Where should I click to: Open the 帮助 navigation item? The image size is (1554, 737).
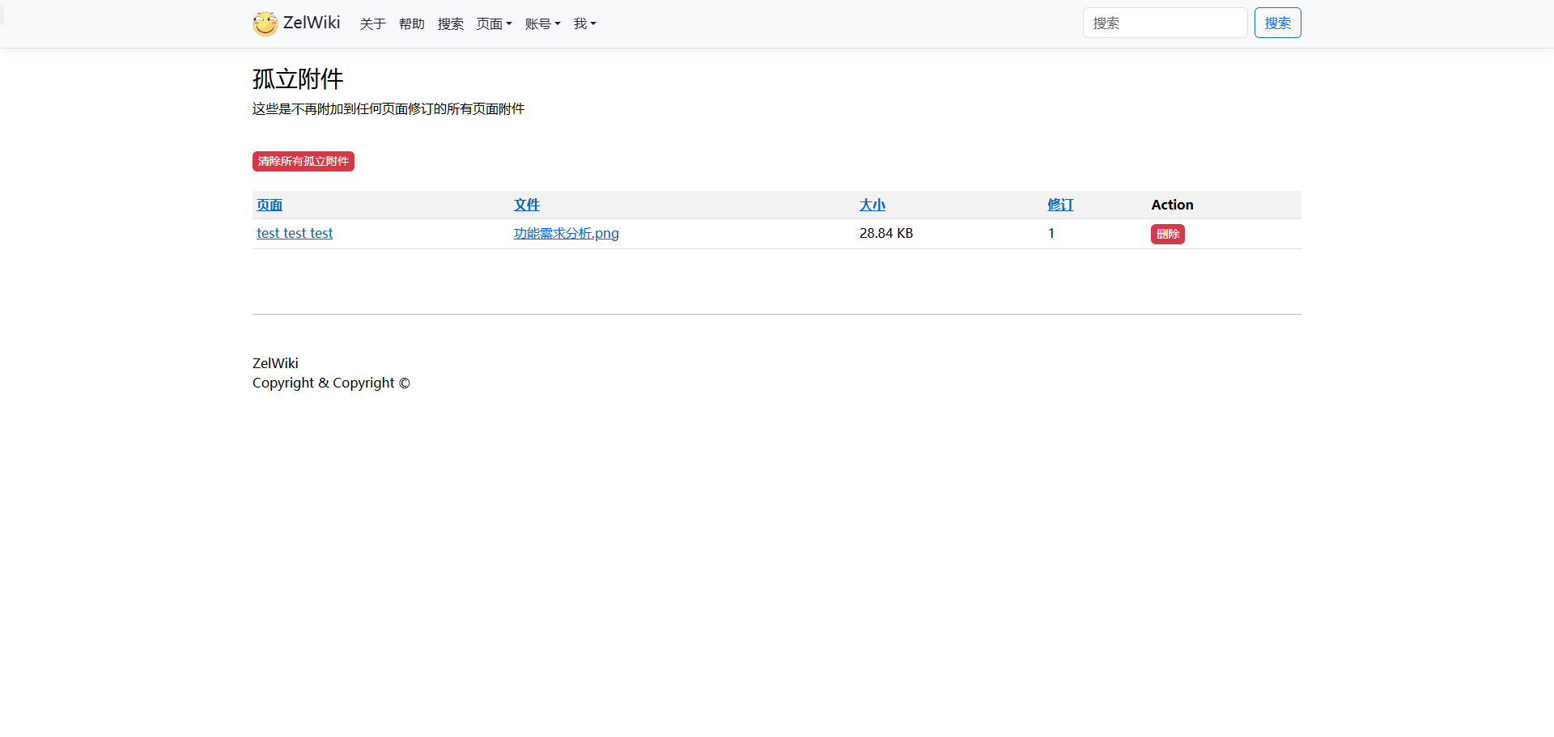(x=411, y=24)
